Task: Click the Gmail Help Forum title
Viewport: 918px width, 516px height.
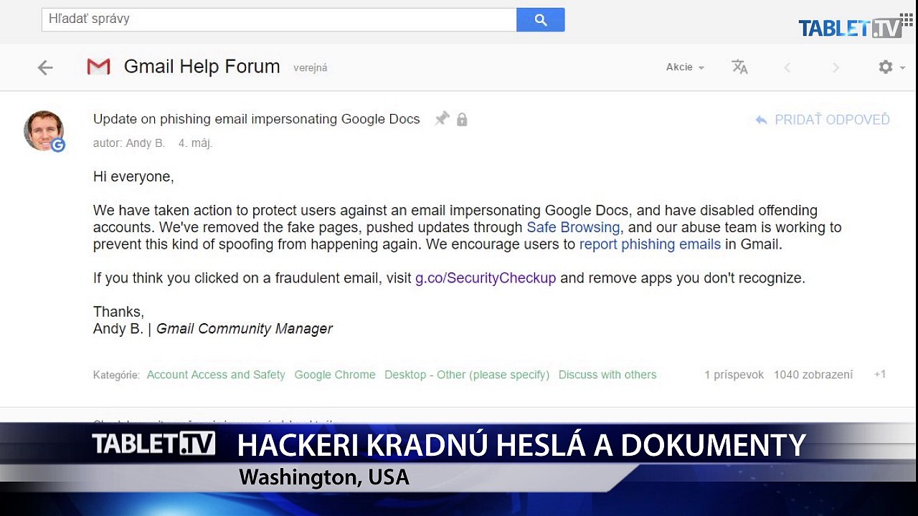Action: pos(202,67)
